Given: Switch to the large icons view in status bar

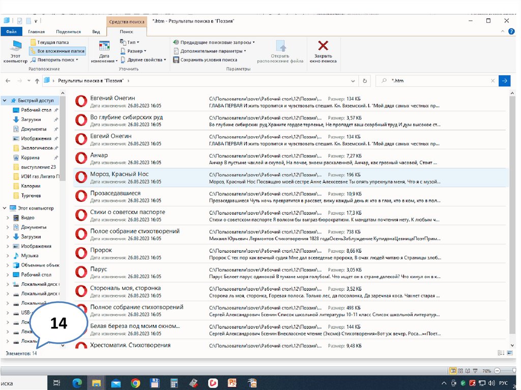Looking at the screenshot, I should pos(509,353).
